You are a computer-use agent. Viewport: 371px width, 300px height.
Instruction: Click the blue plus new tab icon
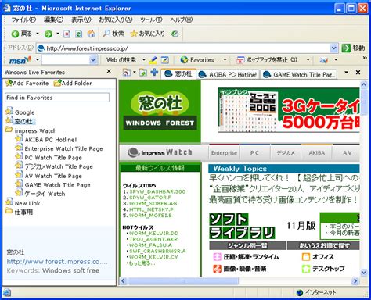click(x=154, y=72)
